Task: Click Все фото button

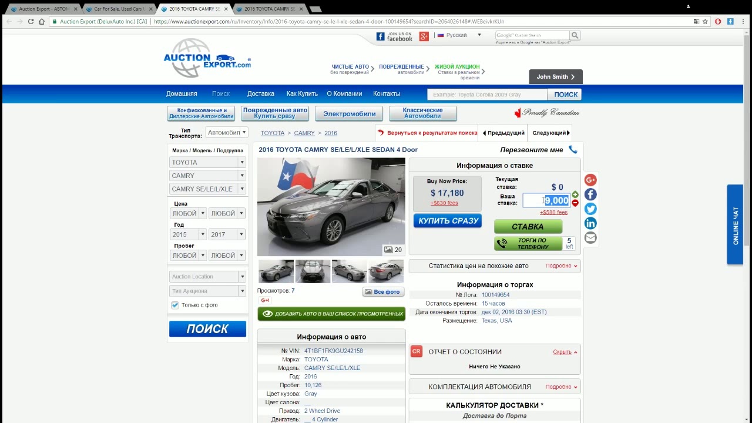Action: [x=382, y=292]
